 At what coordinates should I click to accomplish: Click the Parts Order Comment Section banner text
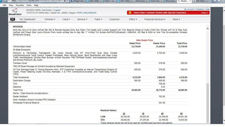(160, 13)
